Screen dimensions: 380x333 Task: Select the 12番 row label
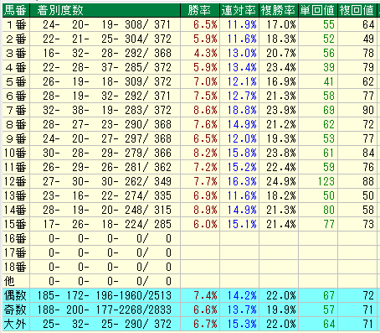pos(15,182)
